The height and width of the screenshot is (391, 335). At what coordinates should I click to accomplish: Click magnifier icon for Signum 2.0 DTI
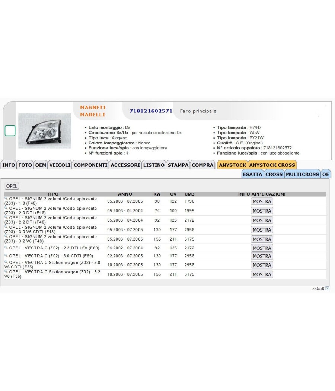6,208
